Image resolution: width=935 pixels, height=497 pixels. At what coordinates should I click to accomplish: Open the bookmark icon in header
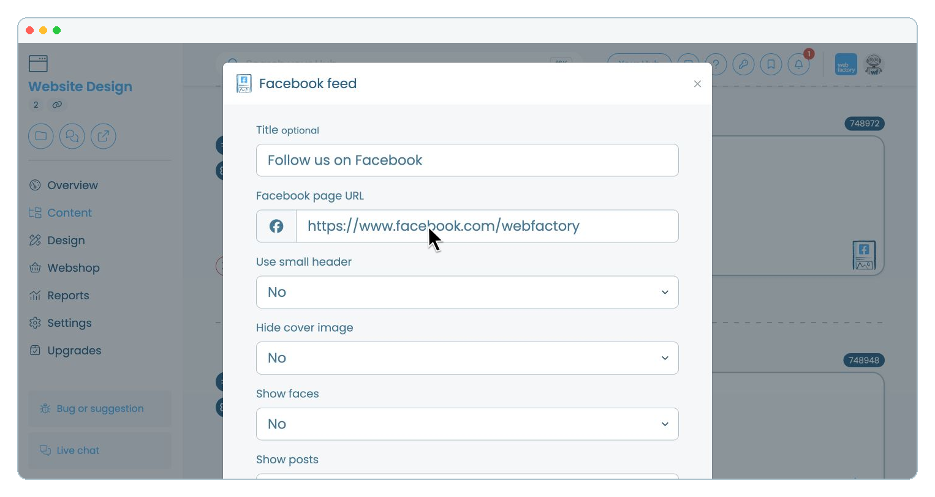pos(771,64)
